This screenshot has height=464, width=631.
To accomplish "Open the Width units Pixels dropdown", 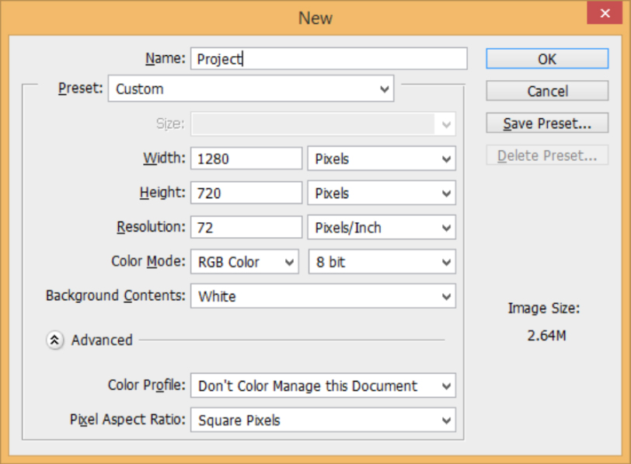I will pyautogui.click(x=382, y=159).
